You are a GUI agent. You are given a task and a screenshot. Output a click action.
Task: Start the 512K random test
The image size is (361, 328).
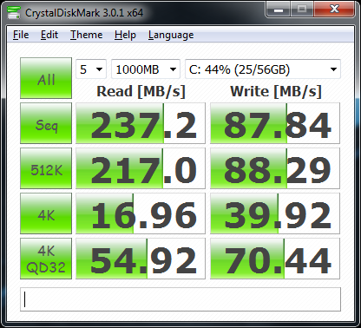click(46, 168)
